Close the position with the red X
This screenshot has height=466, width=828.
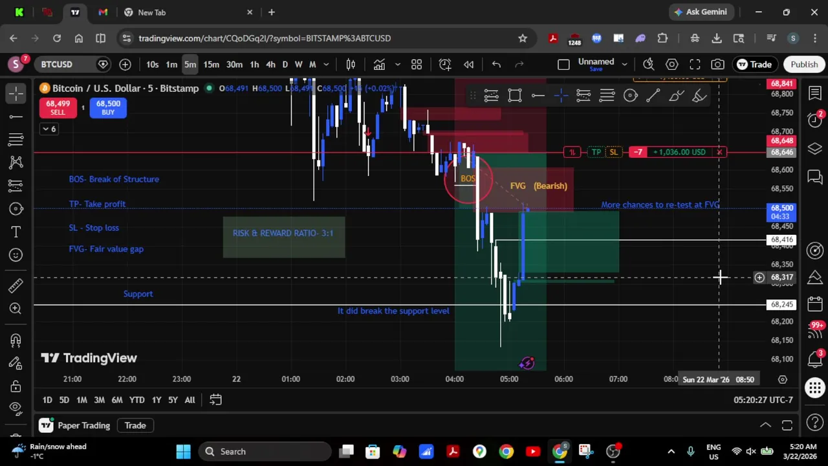coord(719,152)
